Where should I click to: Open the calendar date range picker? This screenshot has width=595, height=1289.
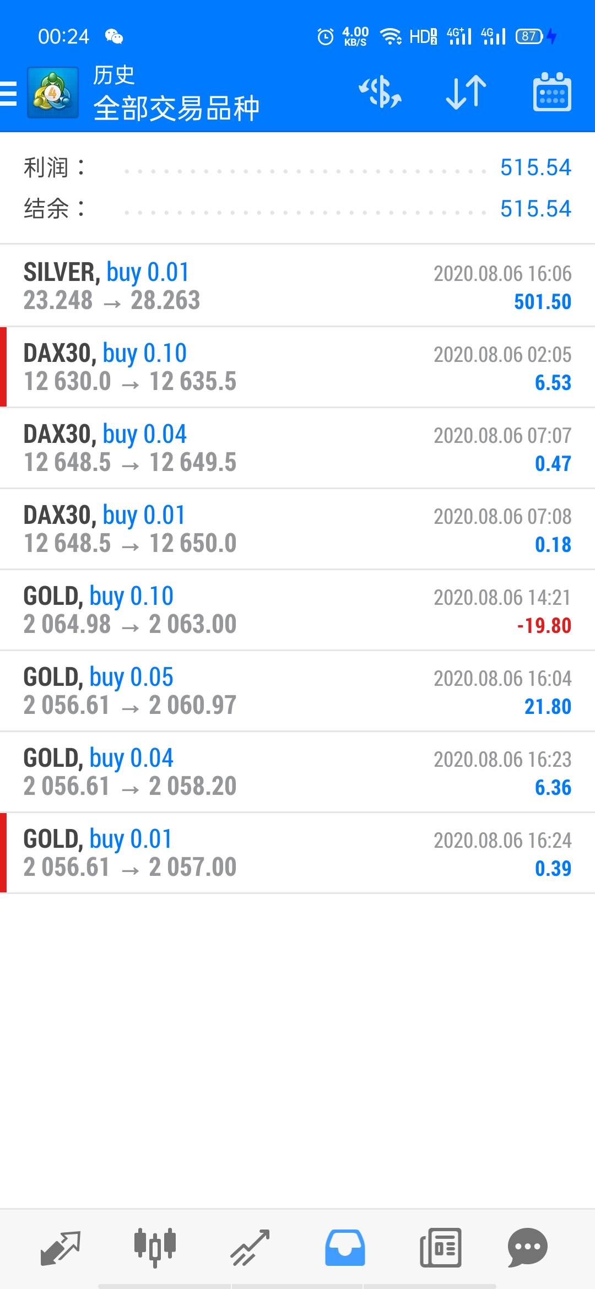pos(551,92)
